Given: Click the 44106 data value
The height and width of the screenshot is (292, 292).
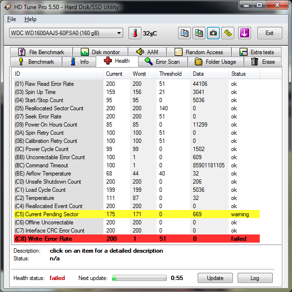Looking at the screenshot, I should point(200,84).
